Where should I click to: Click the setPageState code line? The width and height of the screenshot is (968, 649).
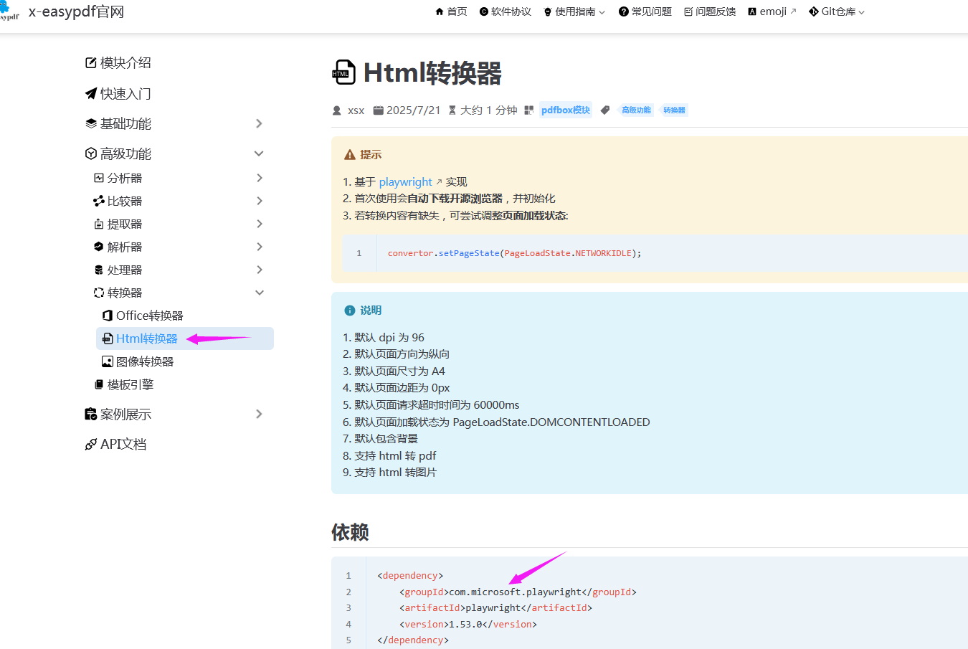[x=514, y=253]
